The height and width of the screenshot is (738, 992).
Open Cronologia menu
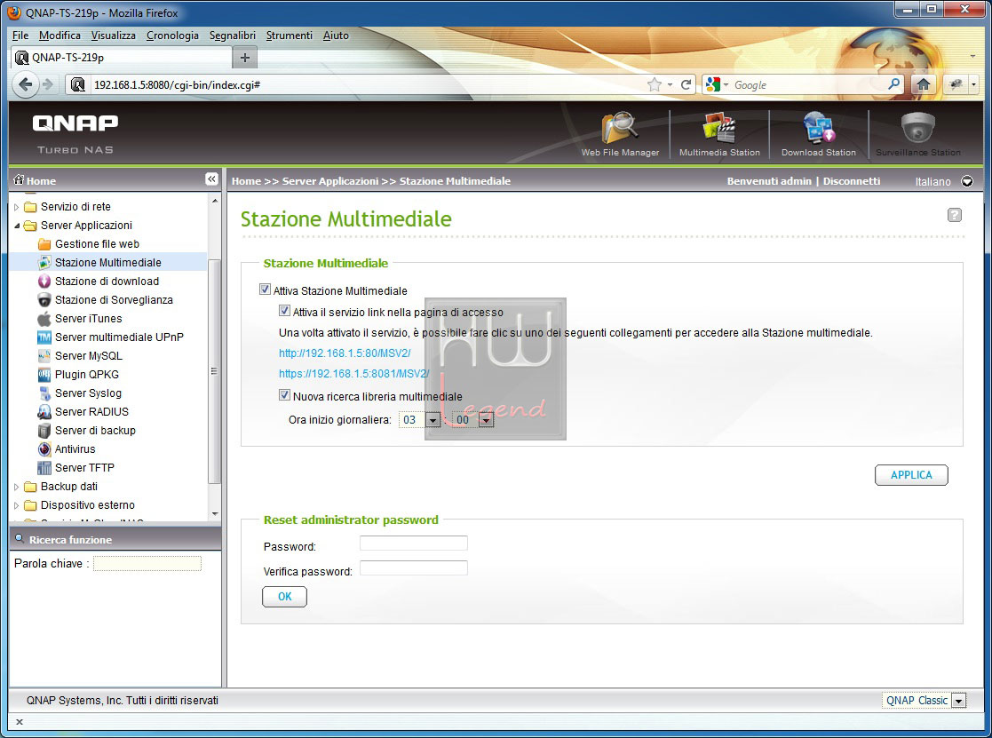tap(172, 36)
